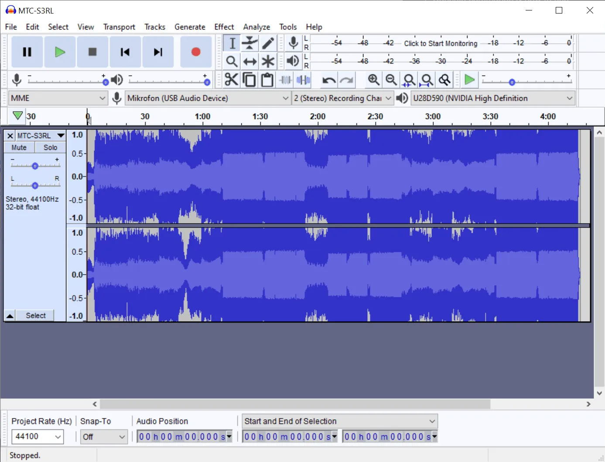
Task: Trim audio outside selection
Action: point(285,80)
